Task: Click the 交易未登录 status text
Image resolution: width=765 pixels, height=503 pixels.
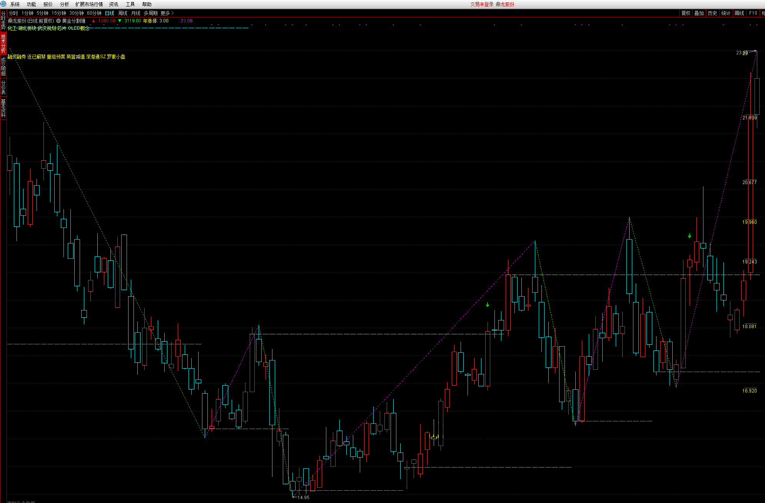Action: pyautogui.click(x=482, y=4)
